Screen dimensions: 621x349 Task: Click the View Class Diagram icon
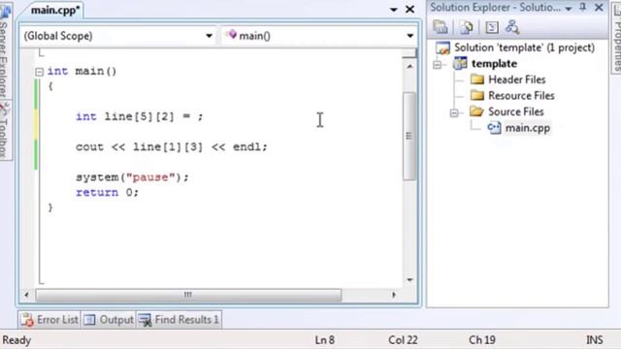tap(512, 27)
